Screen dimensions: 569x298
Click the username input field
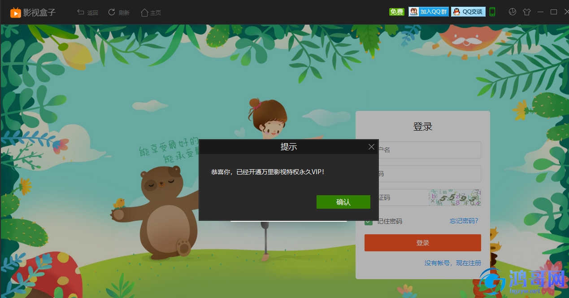click(x=423, y=150)
